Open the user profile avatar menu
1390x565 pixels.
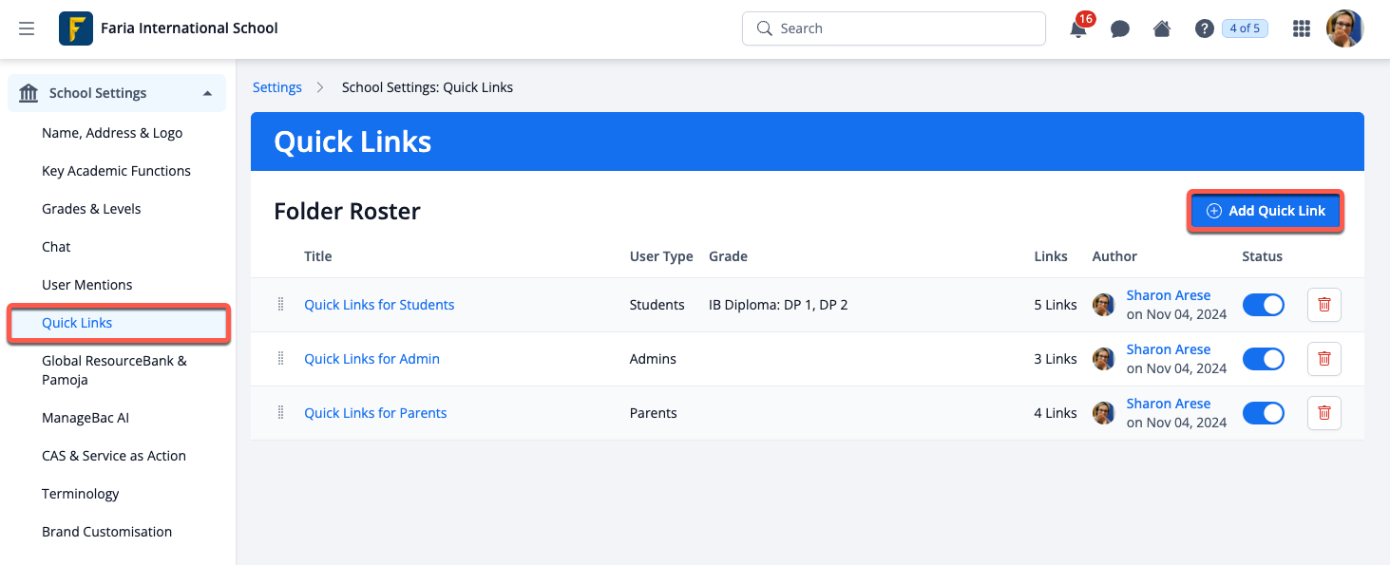pyautogui.click(x=1344, y=28)
